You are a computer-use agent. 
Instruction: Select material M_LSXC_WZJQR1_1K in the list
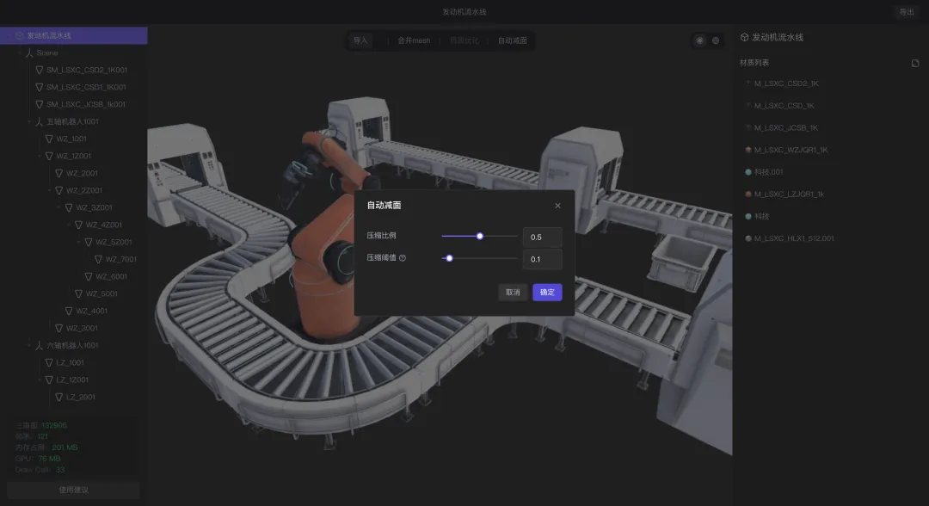[x=791, y=150]
